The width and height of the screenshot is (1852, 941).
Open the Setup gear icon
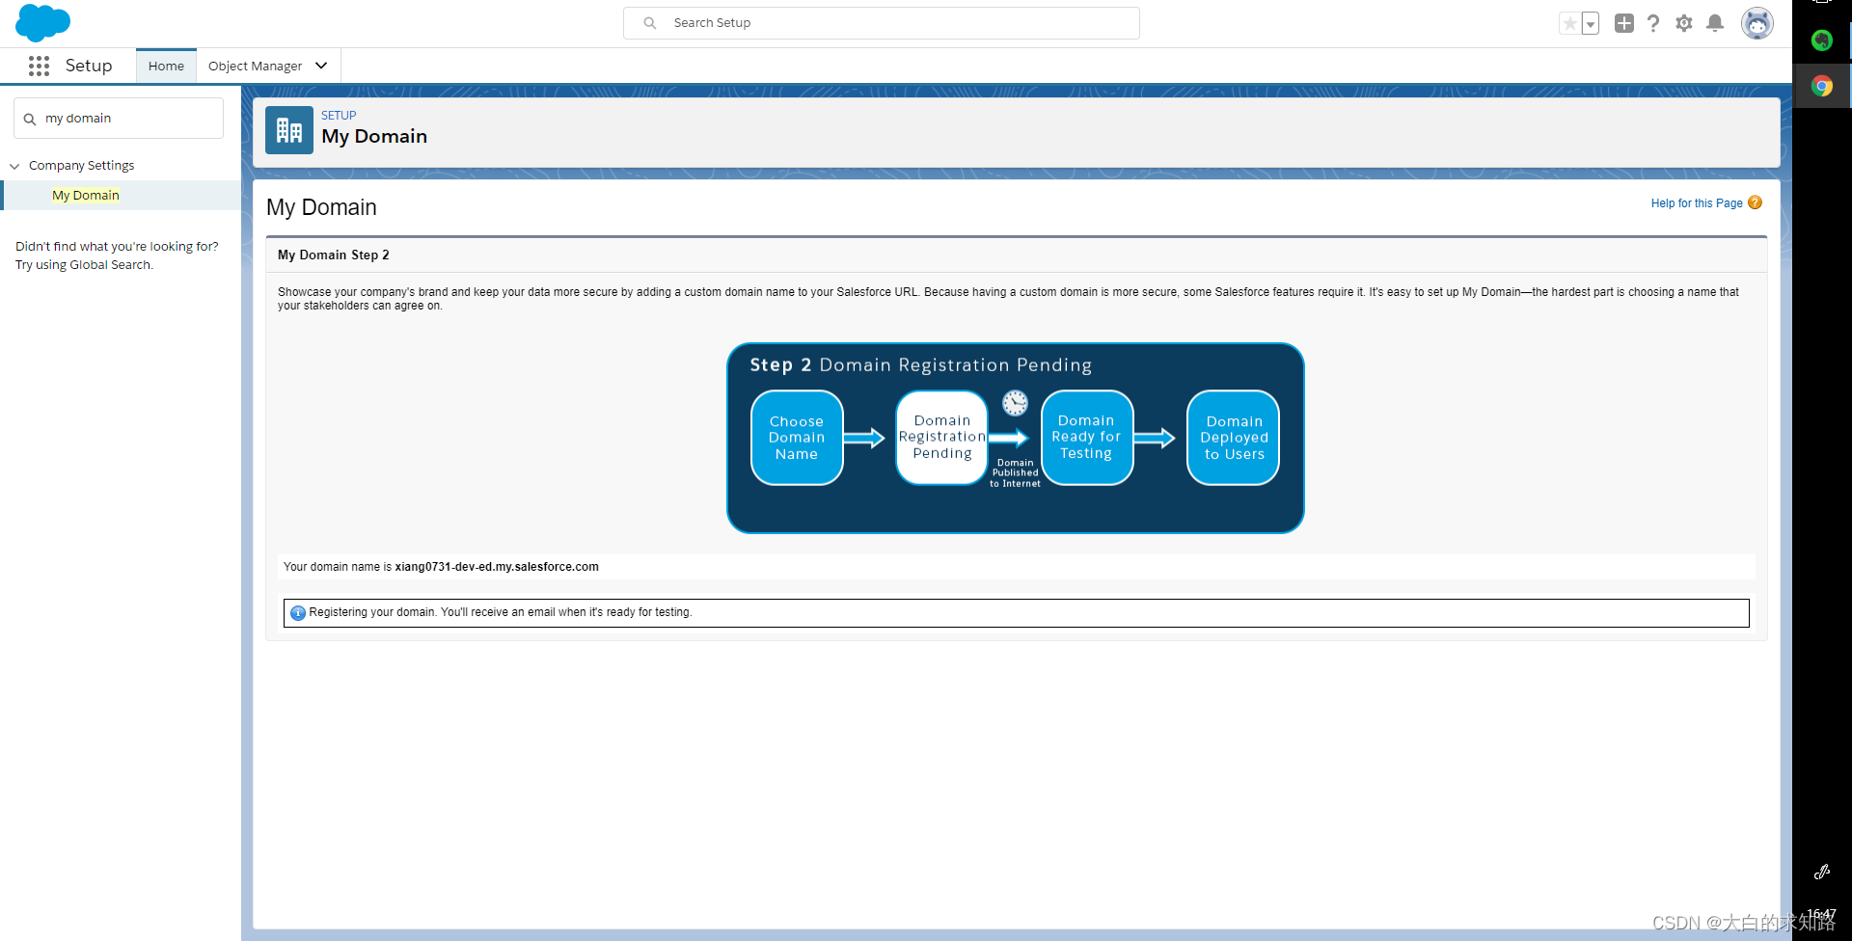coord(1684,22)
